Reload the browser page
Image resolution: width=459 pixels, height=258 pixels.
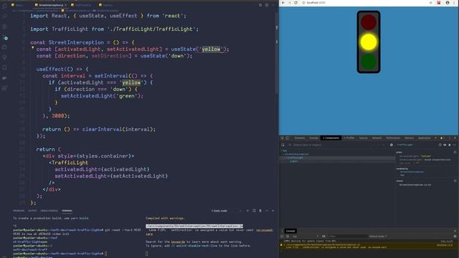coord(296,3)
